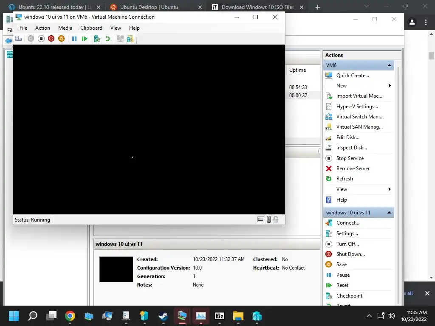Click the Share toolbar icon in VM toolbar
Screen dimensions: 435x326
(x=130, y=39)
